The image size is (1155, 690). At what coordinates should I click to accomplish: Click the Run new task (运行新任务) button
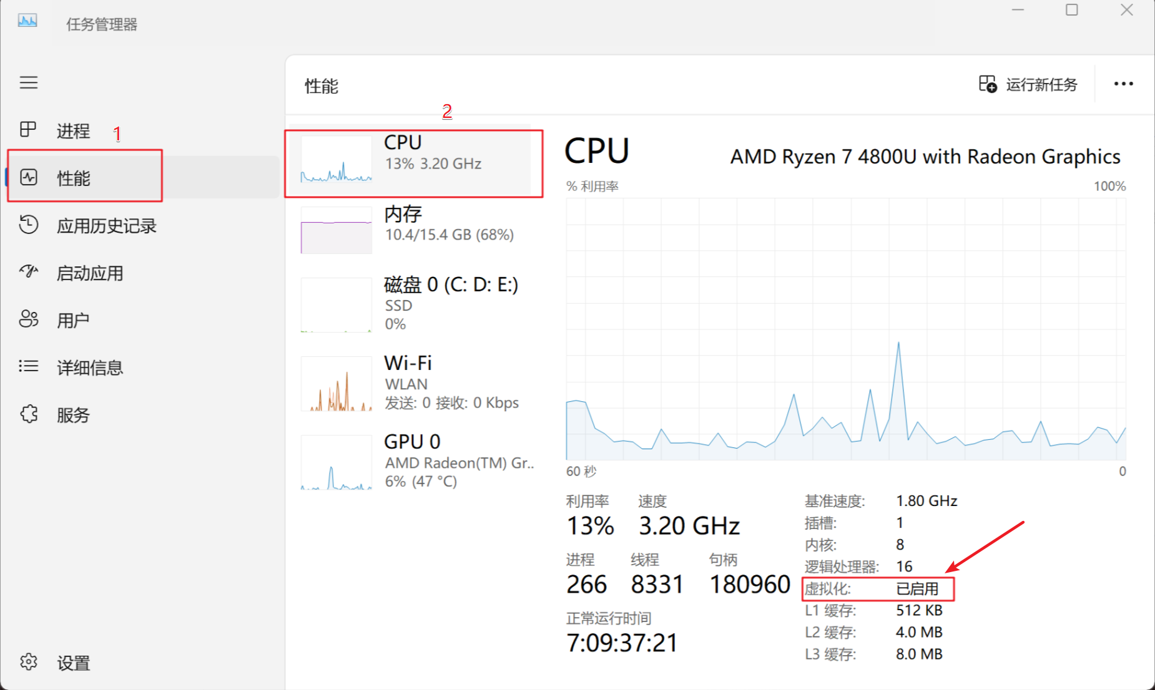coord(1028,84)
